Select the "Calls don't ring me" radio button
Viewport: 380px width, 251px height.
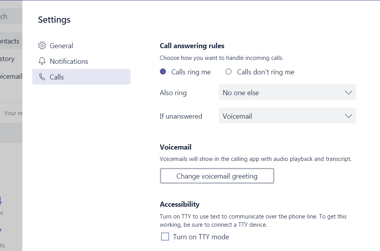pos(228,72)
